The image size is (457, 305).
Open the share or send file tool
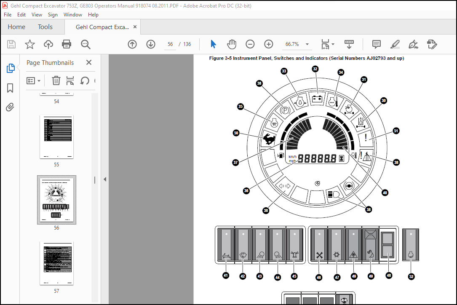click(432, 44)
